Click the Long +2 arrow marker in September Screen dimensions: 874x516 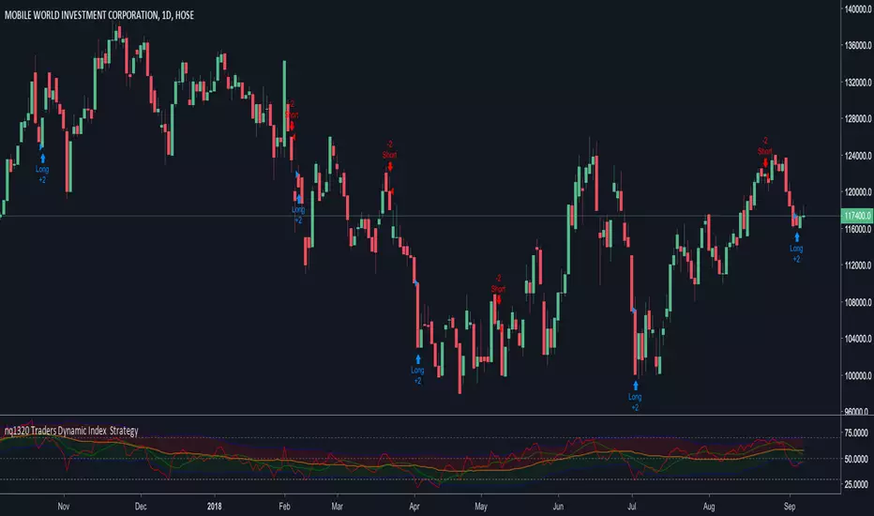coord(796,249)
